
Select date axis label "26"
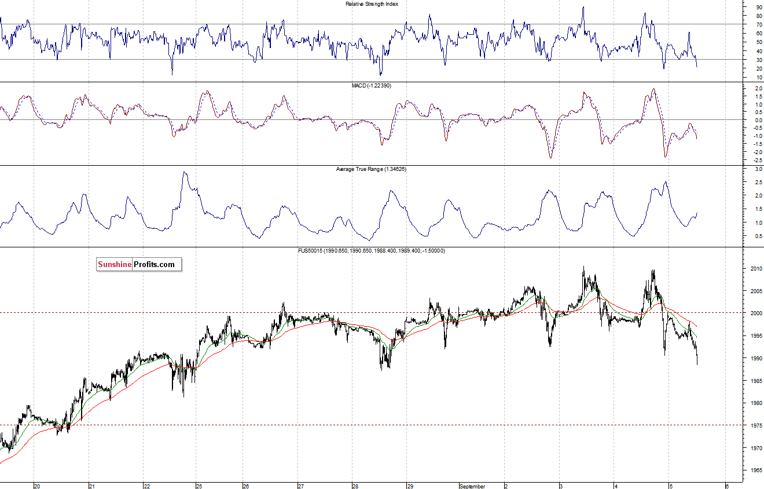tap(246, 486)
